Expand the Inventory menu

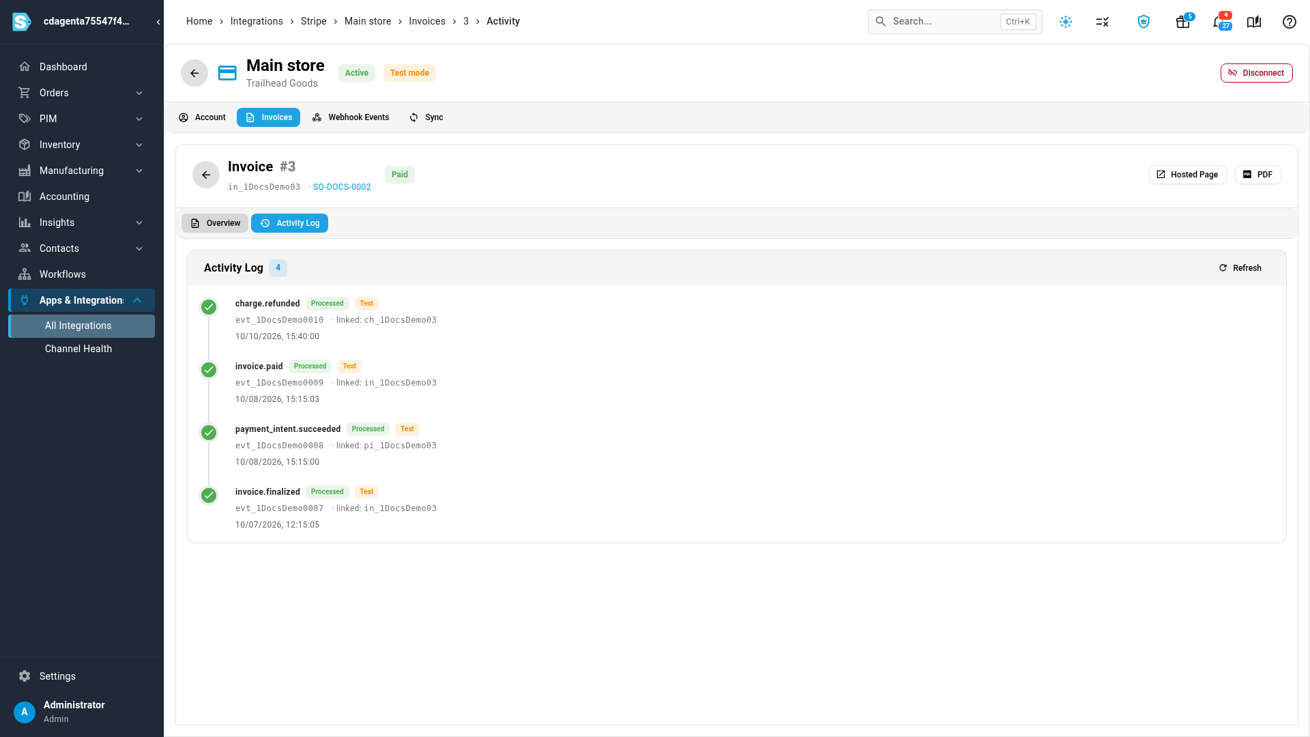[82, 145]
